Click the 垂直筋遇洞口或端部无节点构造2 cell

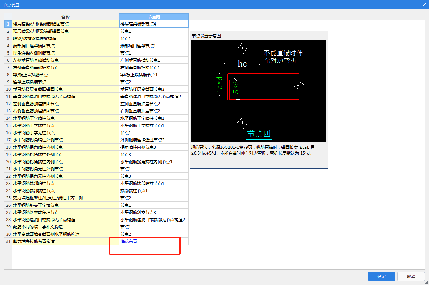coord(154,97)
